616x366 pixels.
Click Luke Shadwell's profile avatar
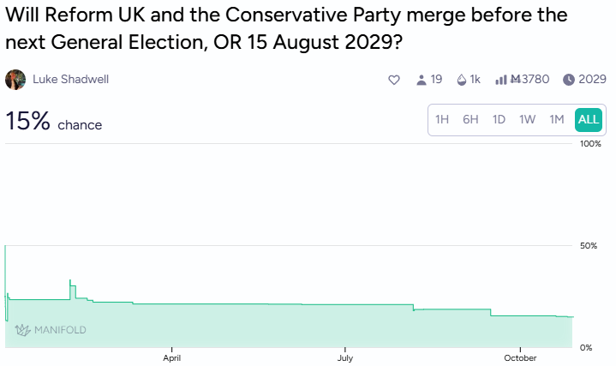pos(15,80)
